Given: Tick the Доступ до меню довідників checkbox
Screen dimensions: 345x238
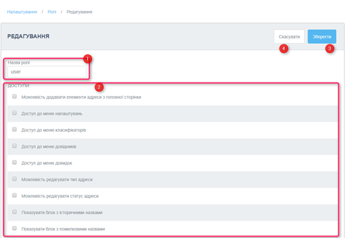Looking at the screenshot, I should pyautogui.click(x=14, y=146).
